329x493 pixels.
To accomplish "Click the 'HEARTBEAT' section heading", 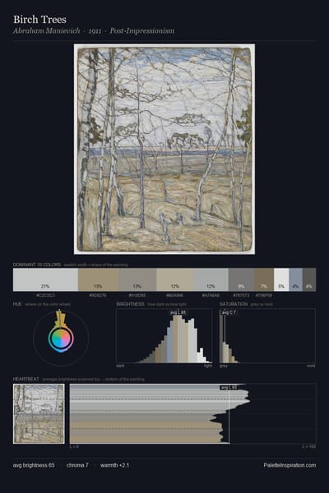I will [26, 379].
